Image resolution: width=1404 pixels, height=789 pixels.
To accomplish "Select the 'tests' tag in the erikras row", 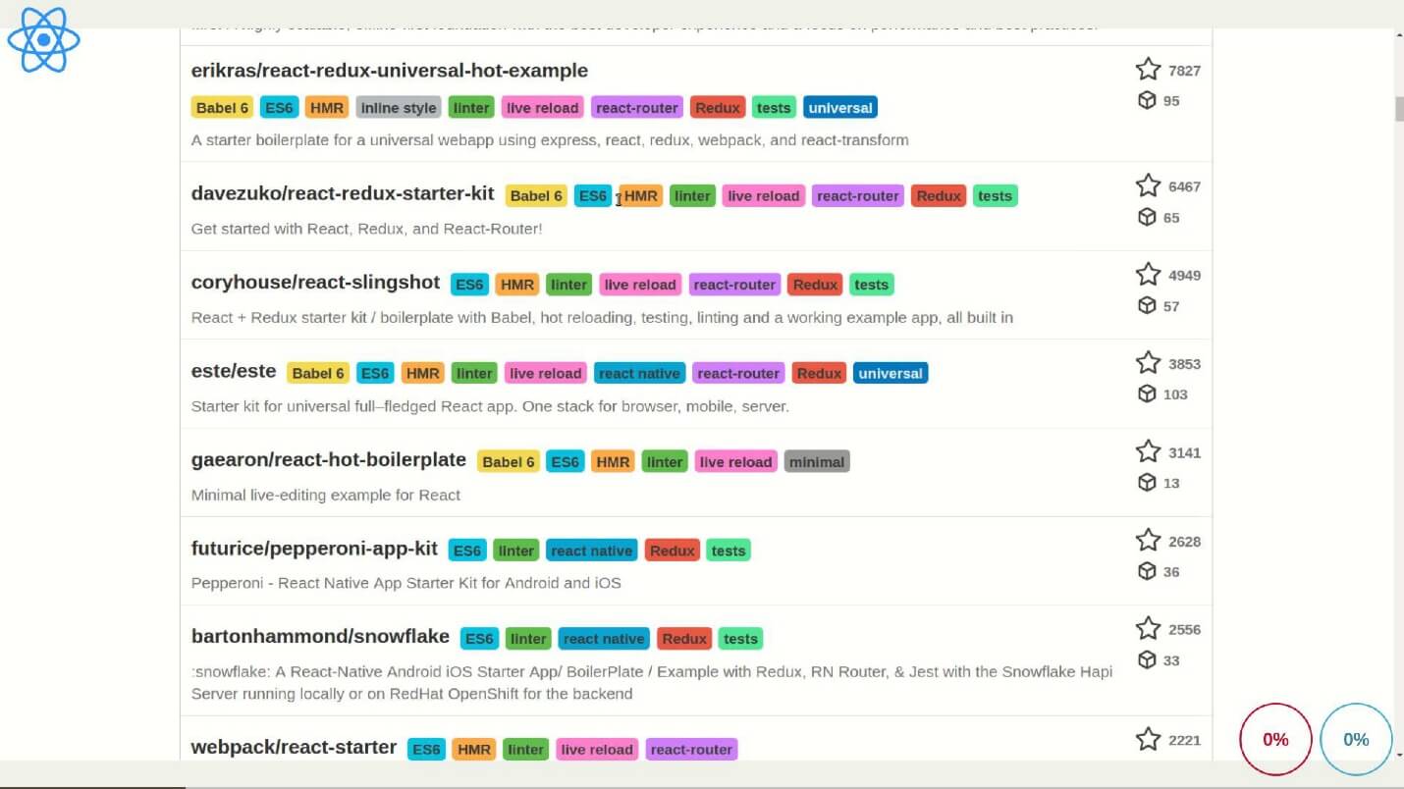I will click(774, 108).
